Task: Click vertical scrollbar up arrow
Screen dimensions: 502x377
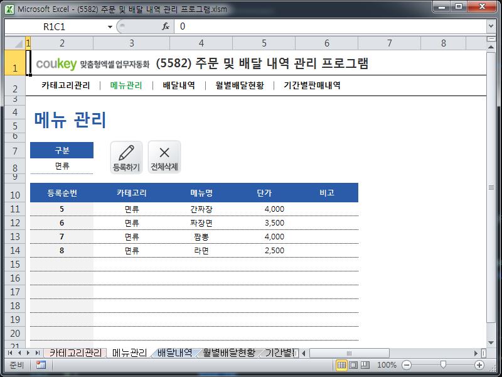Action: (491, 47)
